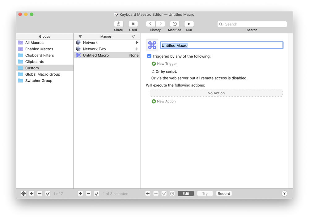Click the large command macro icon

coord(152,45)
